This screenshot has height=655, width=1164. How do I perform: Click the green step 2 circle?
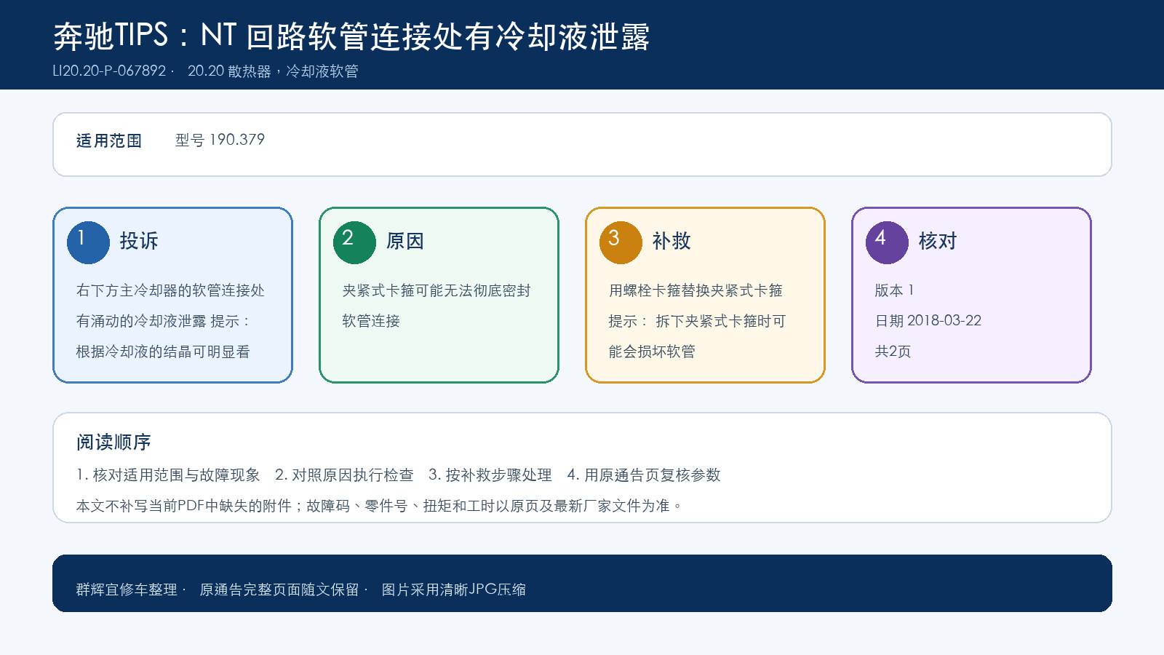[x=354, y=242]
